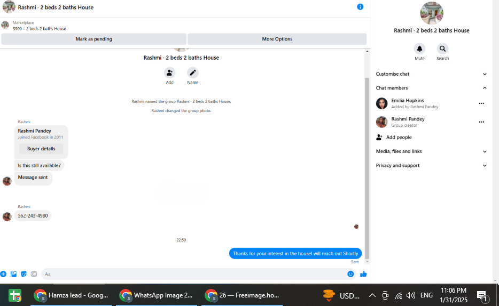This screenshot has height=306, width=499.
Task: Click Add people icon in side panel
Action: click(x=379, y=137)
